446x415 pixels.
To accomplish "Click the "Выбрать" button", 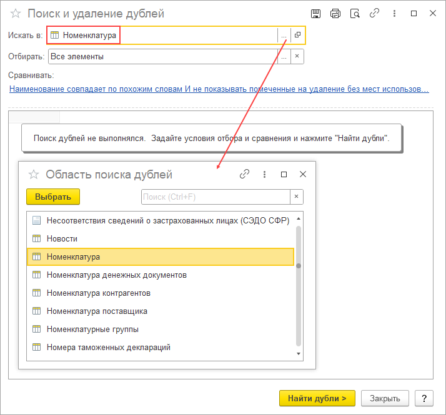I will tap(53, 197).
